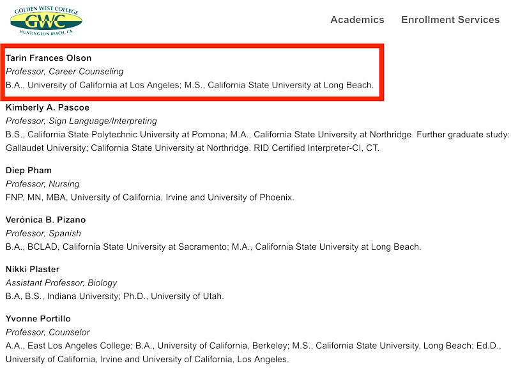Click the Gallaudet University further study line

[192, 148]
